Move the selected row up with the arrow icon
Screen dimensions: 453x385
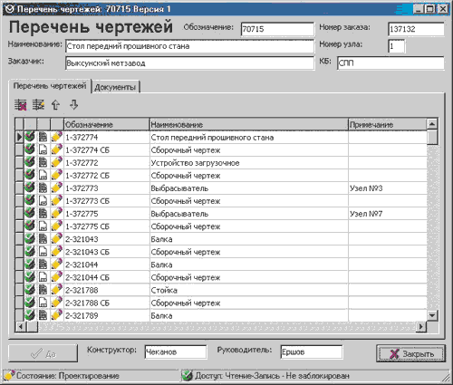pos(55,105)
